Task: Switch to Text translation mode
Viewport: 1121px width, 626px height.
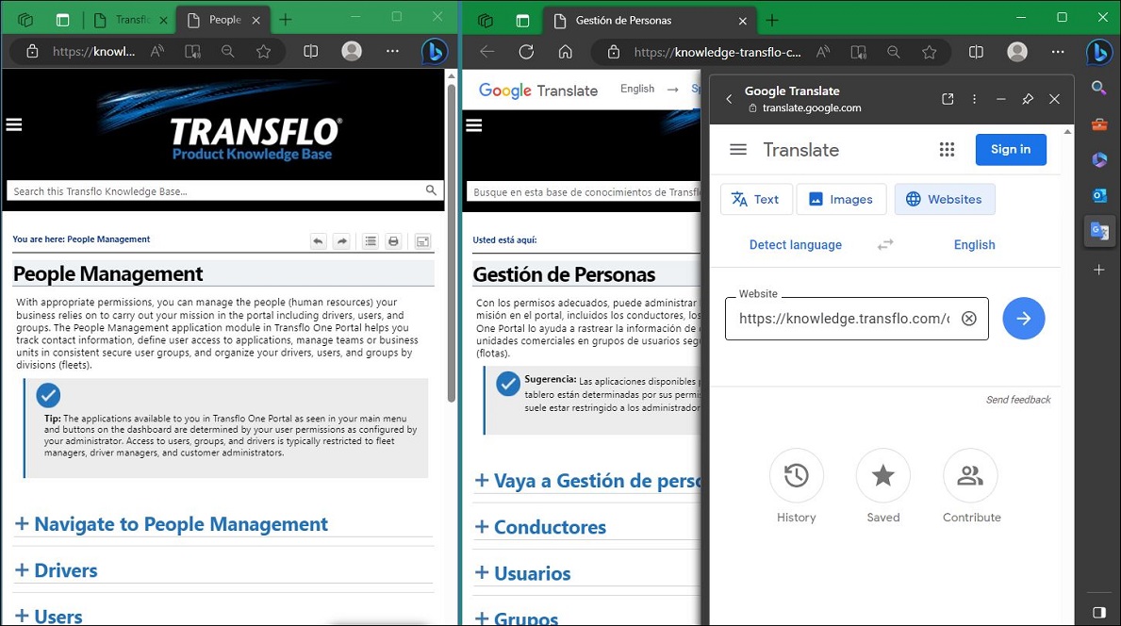Action: pos(756,199)
